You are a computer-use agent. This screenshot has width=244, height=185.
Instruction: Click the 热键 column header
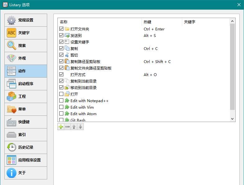click(x=162, y=22)
